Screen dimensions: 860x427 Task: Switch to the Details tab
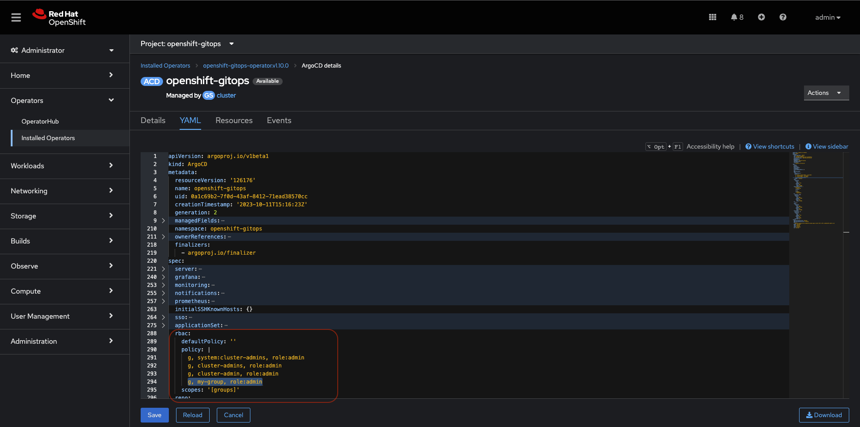coord(153,120)
